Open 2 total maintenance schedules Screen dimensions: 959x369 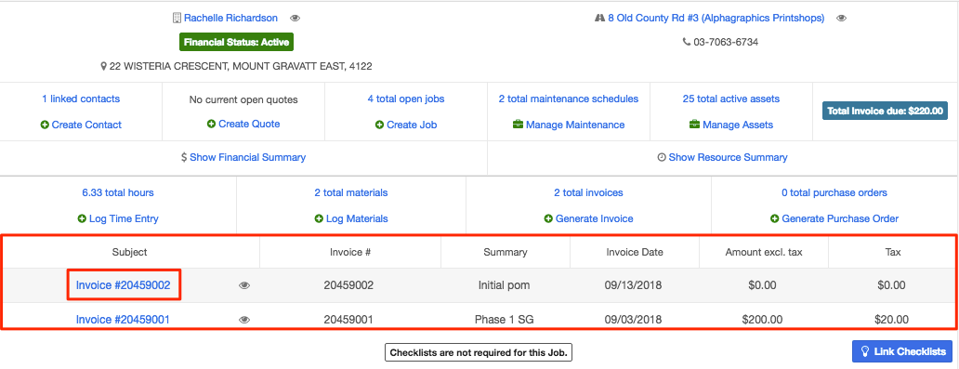569,99
